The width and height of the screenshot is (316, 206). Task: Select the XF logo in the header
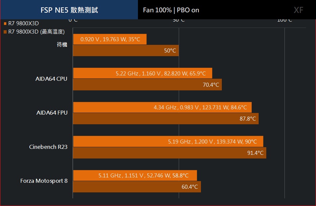(x=298, y=10)
